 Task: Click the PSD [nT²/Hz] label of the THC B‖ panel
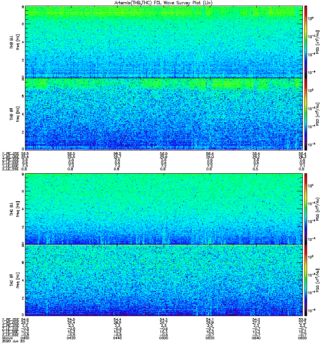pyautogui.click(x=317, y=280)
